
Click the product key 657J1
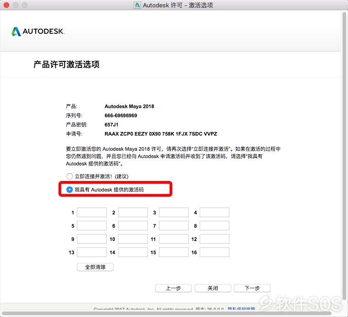pyautogui.click(x=111, y=125)
